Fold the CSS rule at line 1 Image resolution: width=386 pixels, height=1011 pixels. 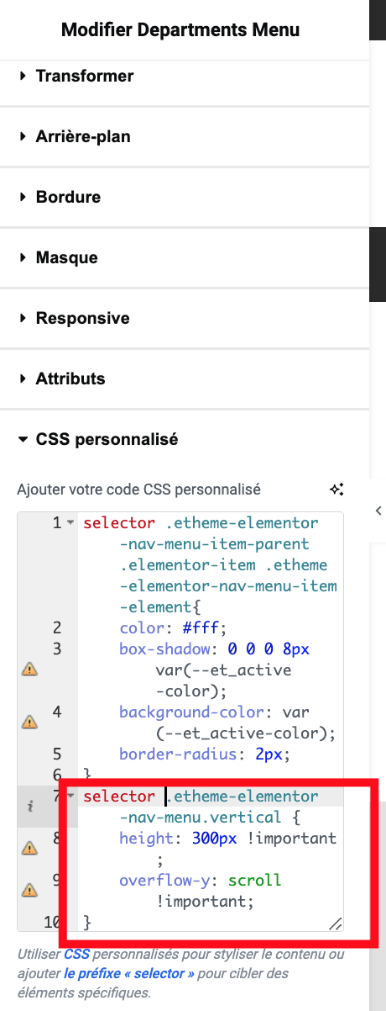pyautogui.click(x=70, y=523)
